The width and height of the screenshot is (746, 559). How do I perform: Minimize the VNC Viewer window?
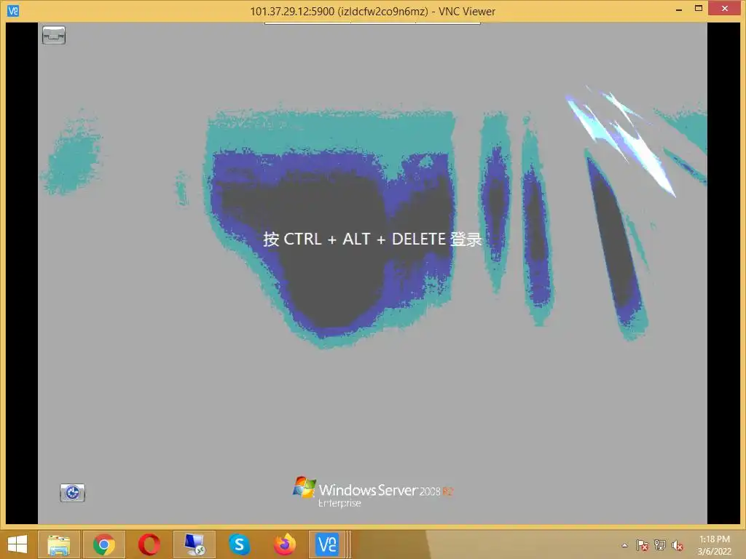click(679, 9)
